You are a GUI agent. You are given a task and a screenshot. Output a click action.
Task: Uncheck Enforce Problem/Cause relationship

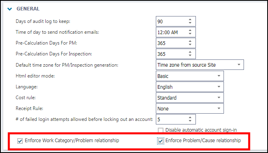(x=161, y=141)
